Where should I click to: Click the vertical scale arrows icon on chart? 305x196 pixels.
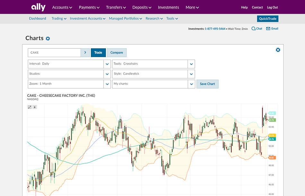click(34, 107)
